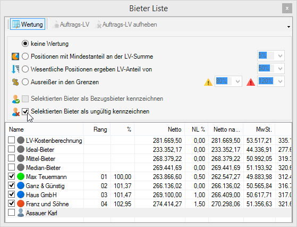Click the green circle next to Max Teuermann
Viewport: 297px width, 227px height.
coord(21,176)
